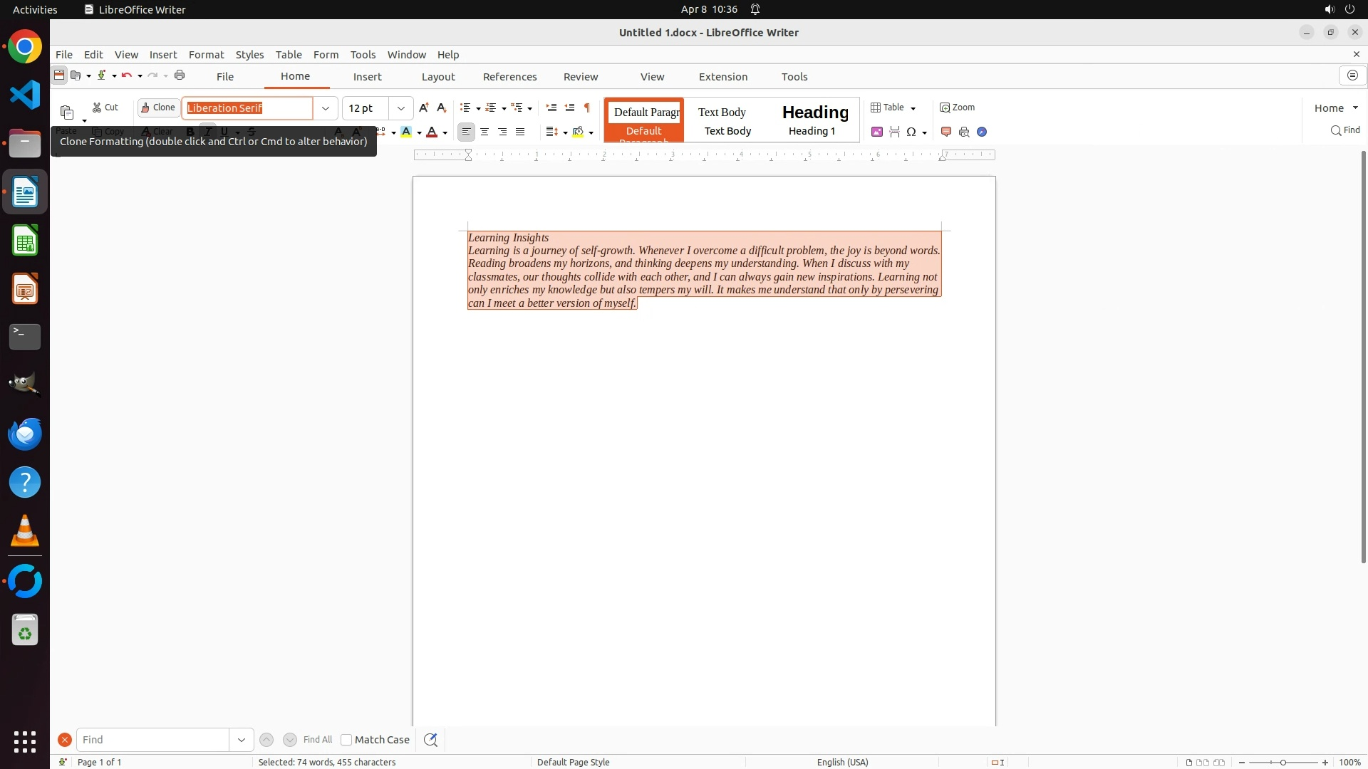The image size is (1368, 769).
Task: Insert a comment with the speech bubble icon
Action: (946, 132)
